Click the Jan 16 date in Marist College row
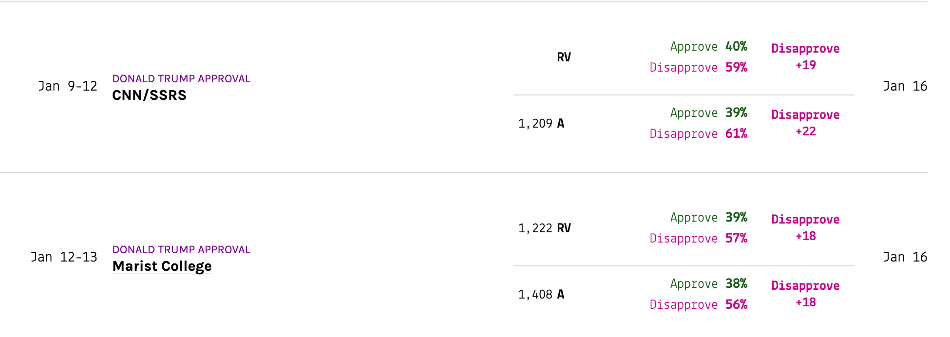The width and height of the screenshot is (950, 337). coord(905,257)
